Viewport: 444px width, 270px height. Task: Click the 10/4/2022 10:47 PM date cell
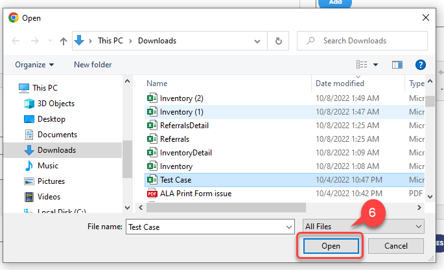pos(349,180)
